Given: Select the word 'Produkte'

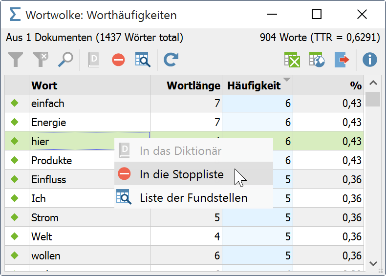Looking at the screenshot, I should coord(52,161).
